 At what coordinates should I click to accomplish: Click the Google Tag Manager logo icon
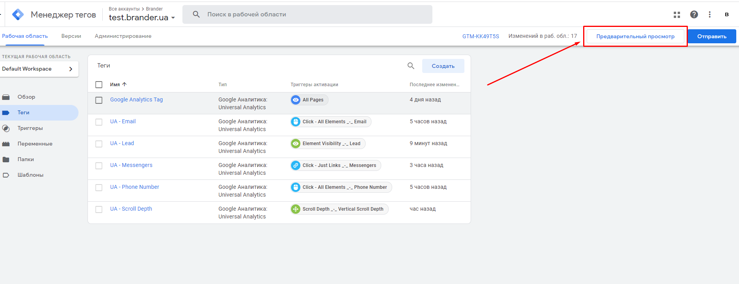coord(18,14)
